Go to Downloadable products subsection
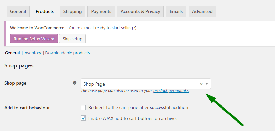The width and height of the screenshot is (275, 131). 68,53
